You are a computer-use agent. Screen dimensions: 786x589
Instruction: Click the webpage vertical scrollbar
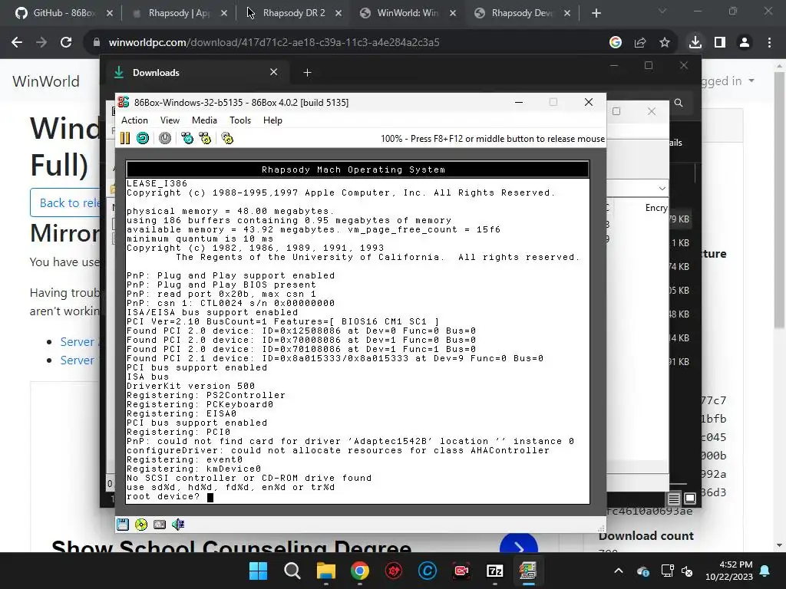pyautogui.click(x=780, y=200)
